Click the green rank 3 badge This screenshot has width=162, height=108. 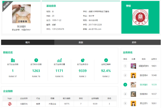click(125, 85)
